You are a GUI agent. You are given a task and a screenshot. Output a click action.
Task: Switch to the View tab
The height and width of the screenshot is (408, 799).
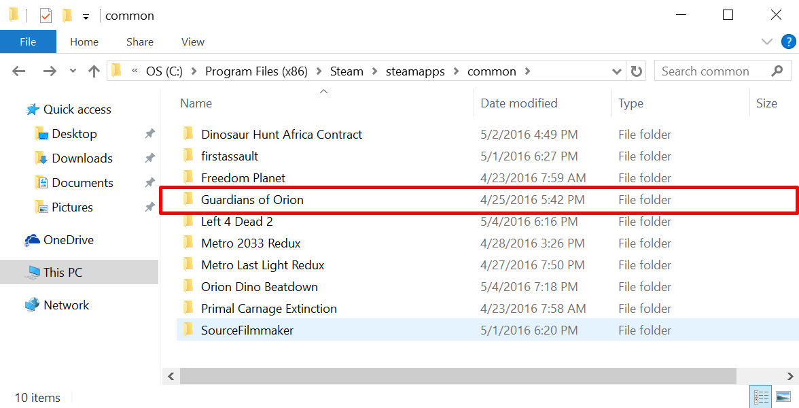(x=192, y=42)
